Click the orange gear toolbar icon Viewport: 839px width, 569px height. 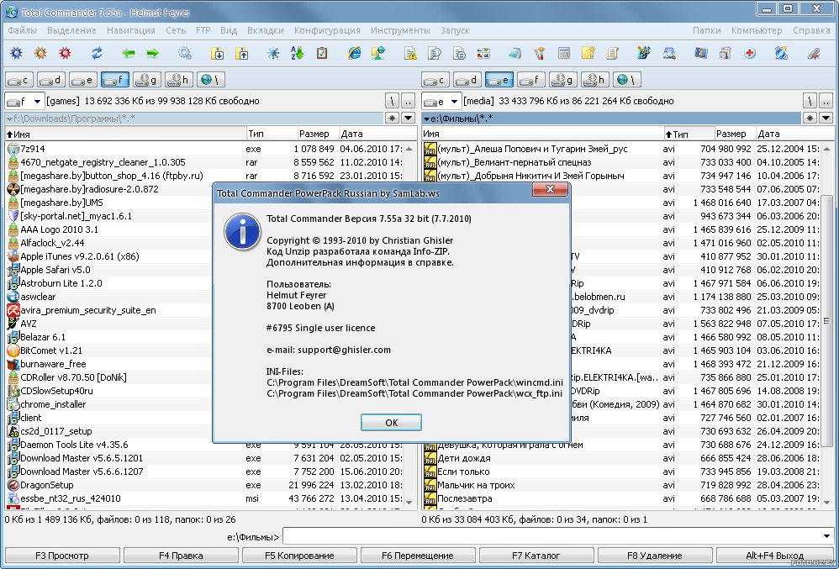point(40,53)
